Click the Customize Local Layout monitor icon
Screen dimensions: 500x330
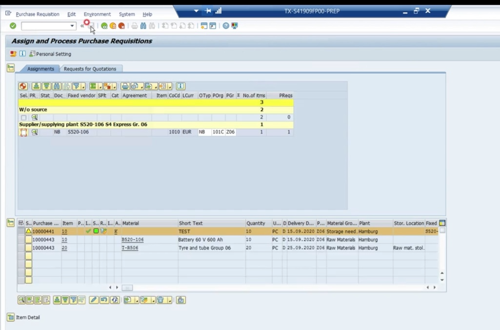pyautogui.click(x=235, y=26)
